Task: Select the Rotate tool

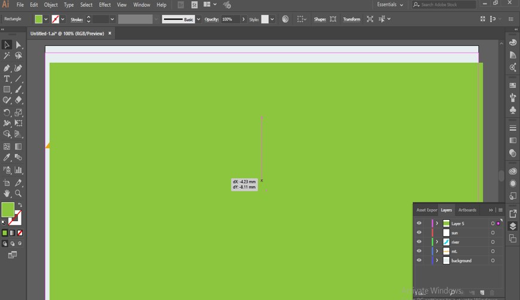Action: tap(7, 112)
